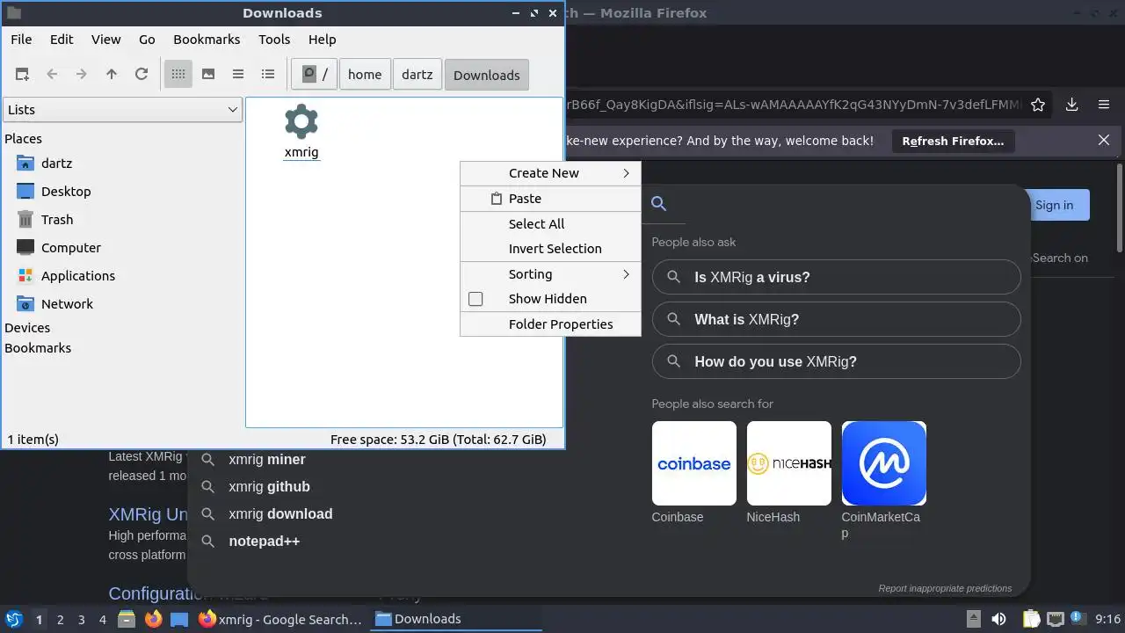Image resolution: width=1125 pixels, height=633 pixels.
Task: Go back in the file manager
Action: pos(52,75)
